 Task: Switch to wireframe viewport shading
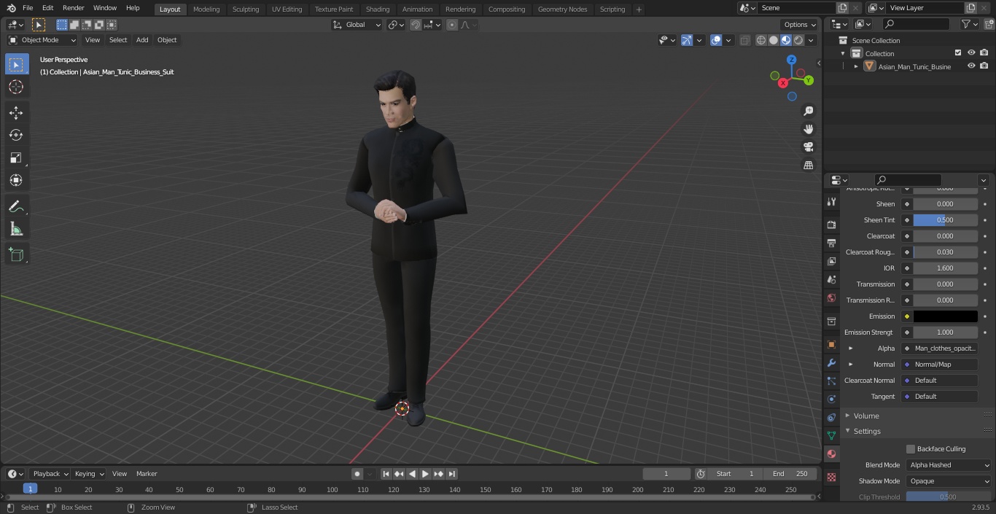(x=761, y=40)
